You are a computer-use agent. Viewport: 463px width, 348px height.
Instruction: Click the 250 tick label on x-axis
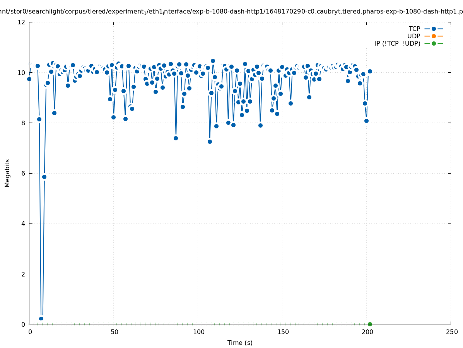451,332
